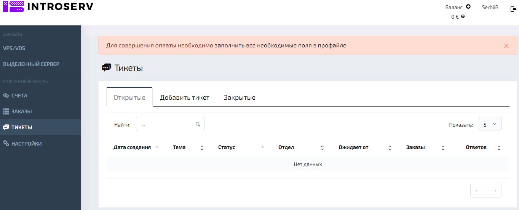Click the SerhiiB username link
519x210 pixels.
click(x=490, y=7)
